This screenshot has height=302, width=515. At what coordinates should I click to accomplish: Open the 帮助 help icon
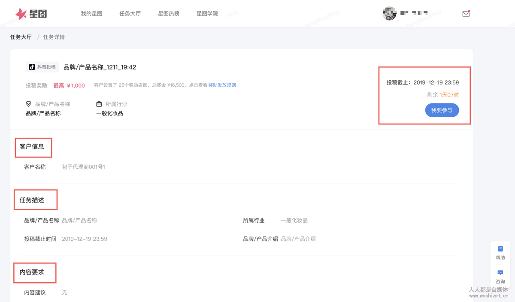500,249
